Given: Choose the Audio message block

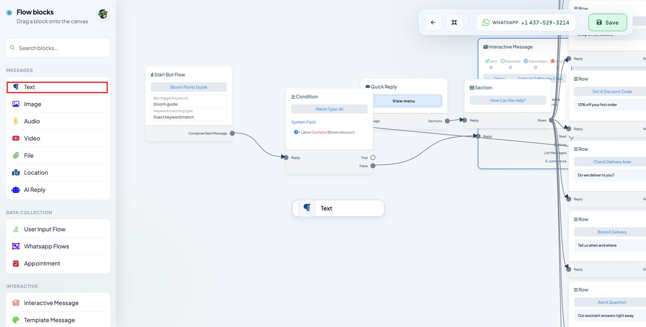Looking at the screenshot, I should (58, 121).
